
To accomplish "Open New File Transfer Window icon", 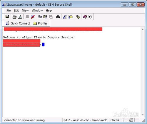I will pos(71,17).
